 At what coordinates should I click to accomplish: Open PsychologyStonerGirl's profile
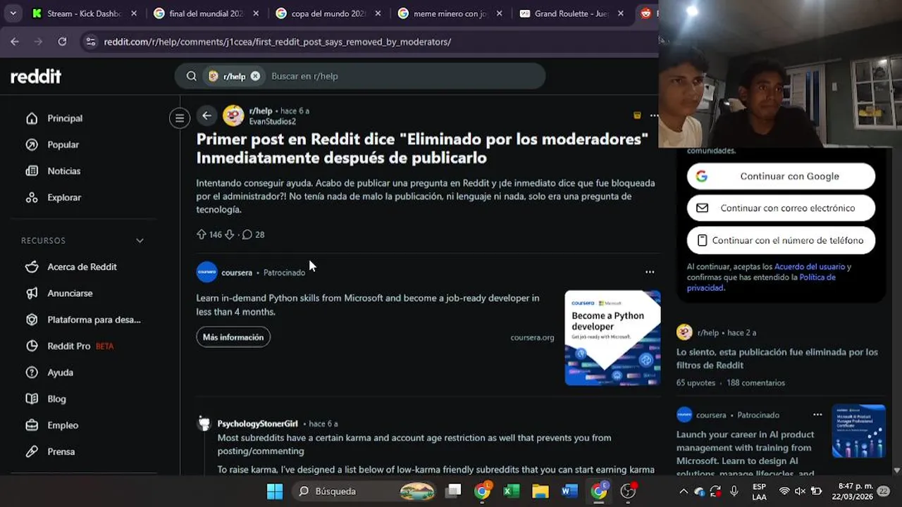[257, 424]
